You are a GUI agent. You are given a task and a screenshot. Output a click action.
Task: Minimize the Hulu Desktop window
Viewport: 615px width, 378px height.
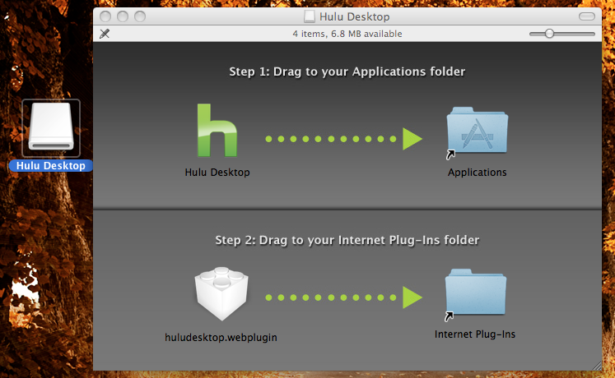tap(123, 16)
